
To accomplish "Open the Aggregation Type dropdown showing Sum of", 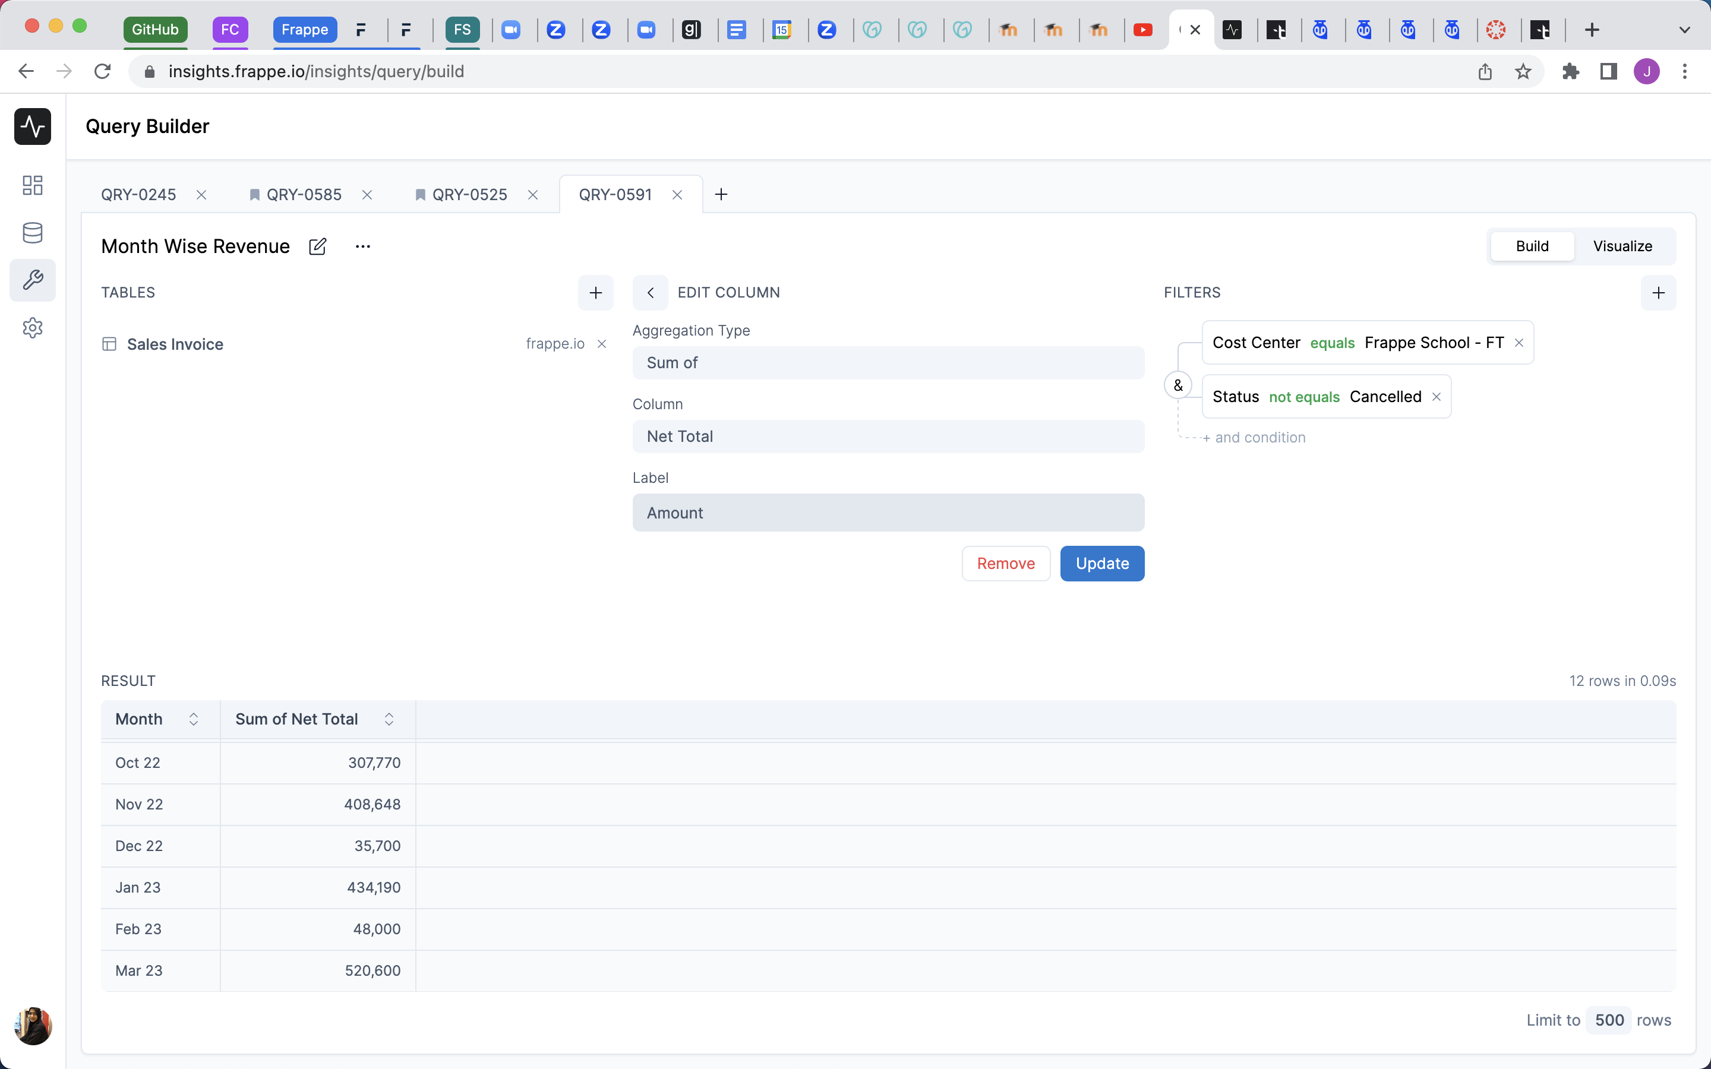I will [x=888, y=363].
